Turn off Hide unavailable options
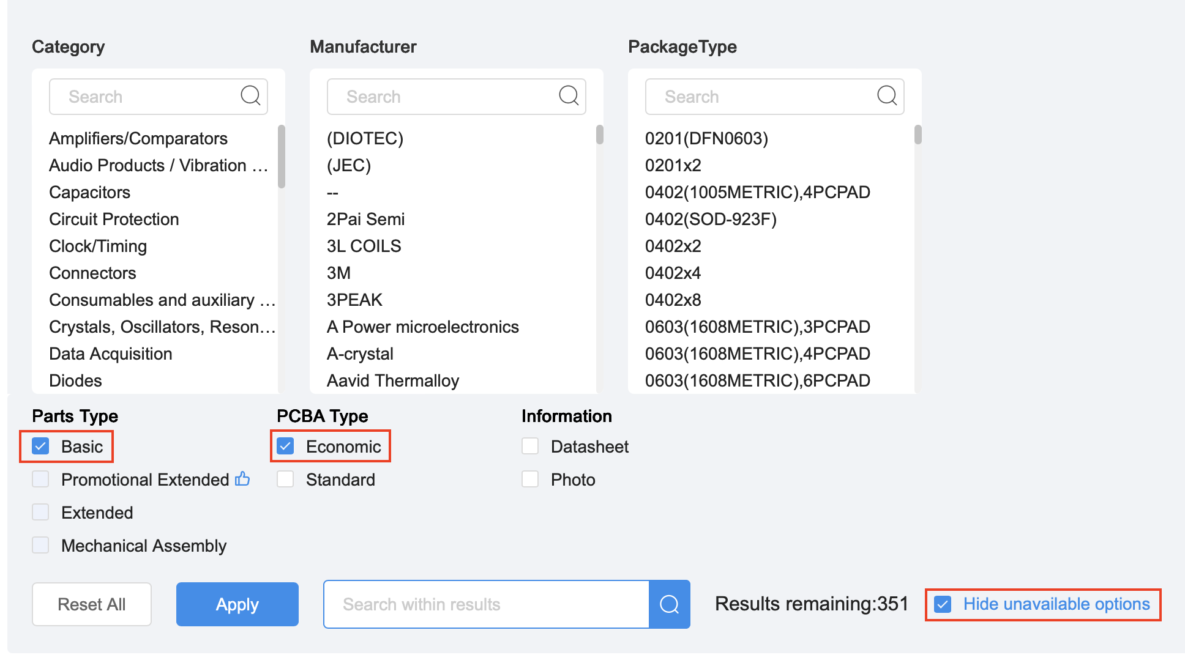1185x663 pixels. (x=943, y=604)
